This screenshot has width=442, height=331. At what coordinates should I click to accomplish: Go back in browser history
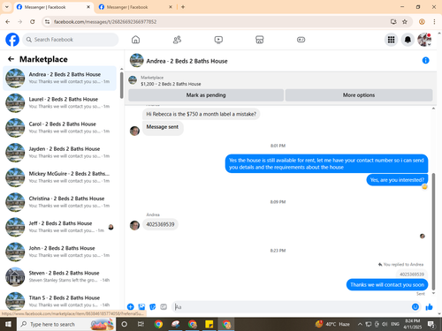point(8,21)
